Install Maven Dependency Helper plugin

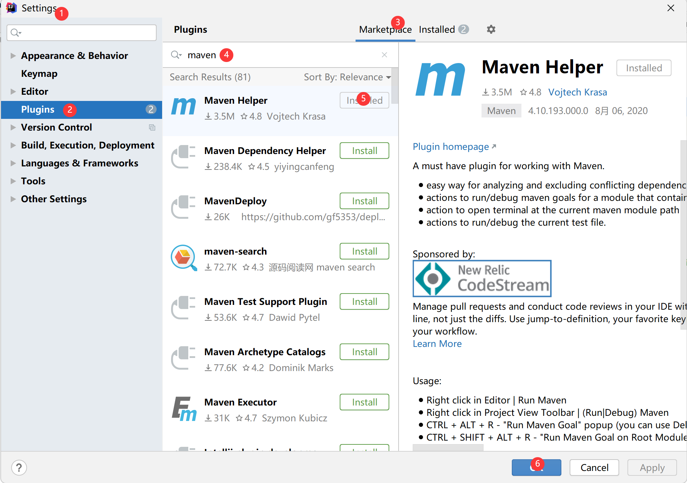click(x=364, y=151)
